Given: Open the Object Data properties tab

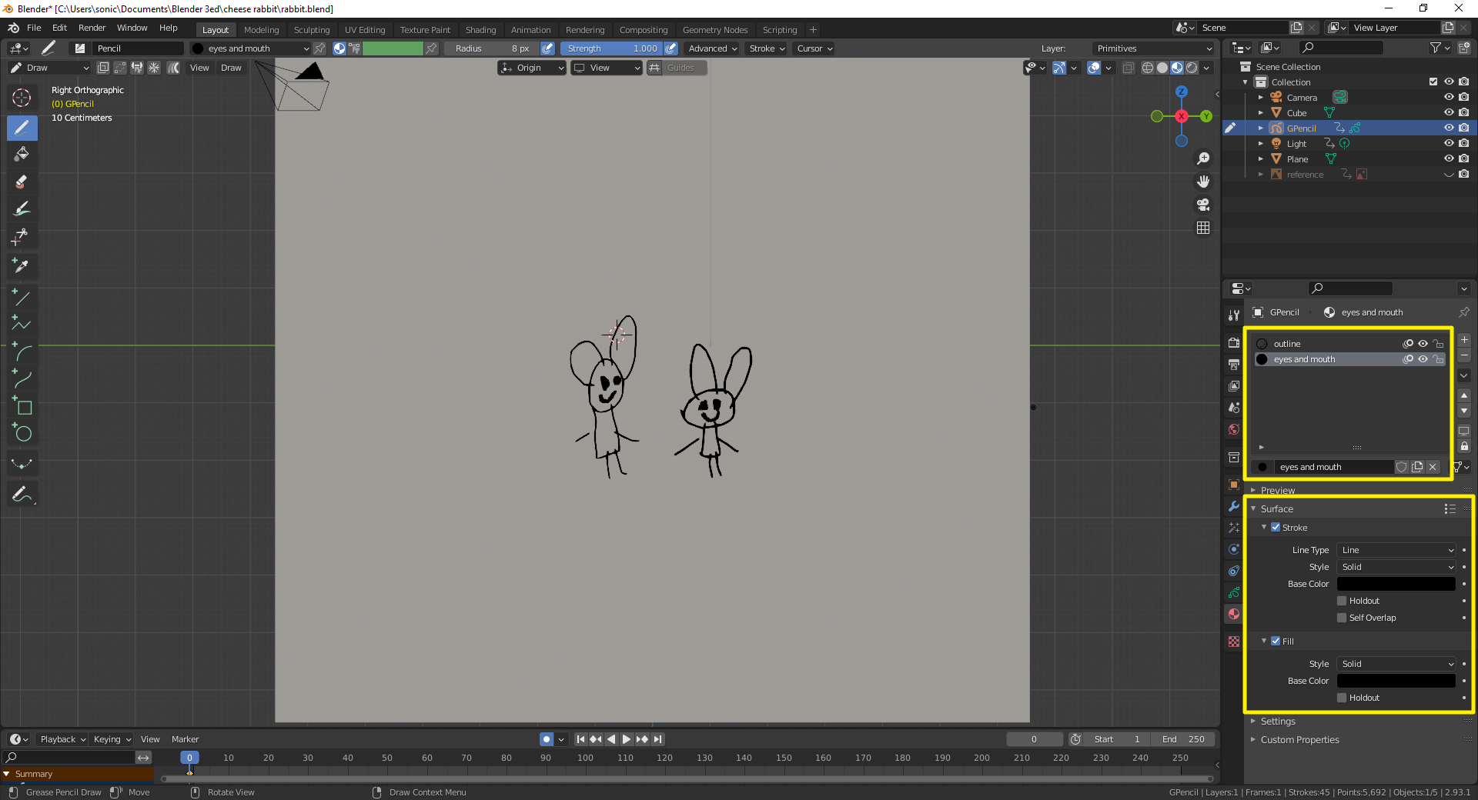Looking at the screenshot, I should point(1234,592).
